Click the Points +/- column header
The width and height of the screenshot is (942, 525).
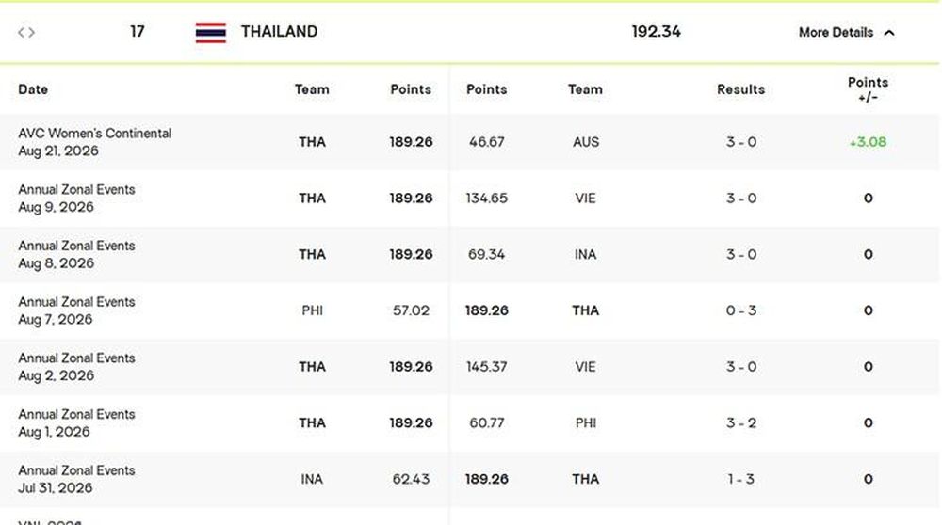[x=868, y=89]
